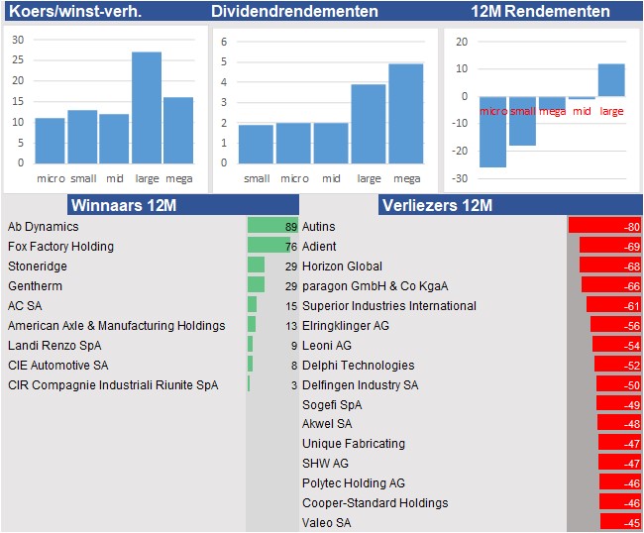Click the Cooper-Standard Holdings entry

coord(375,503)
